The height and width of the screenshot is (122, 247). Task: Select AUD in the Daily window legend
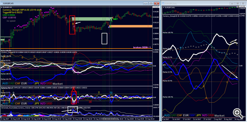(x=167, y=115)
